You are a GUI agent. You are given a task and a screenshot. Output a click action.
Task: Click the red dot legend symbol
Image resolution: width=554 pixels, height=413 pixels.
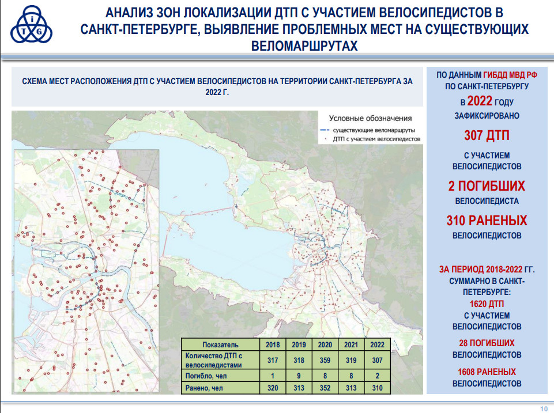(x=325, y=139)
